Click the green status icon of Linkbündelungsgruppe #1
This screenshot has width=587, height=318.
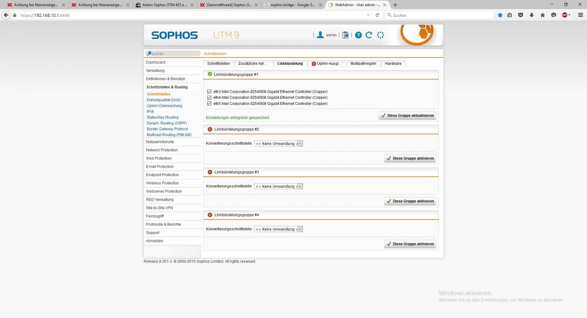point(210,74)
